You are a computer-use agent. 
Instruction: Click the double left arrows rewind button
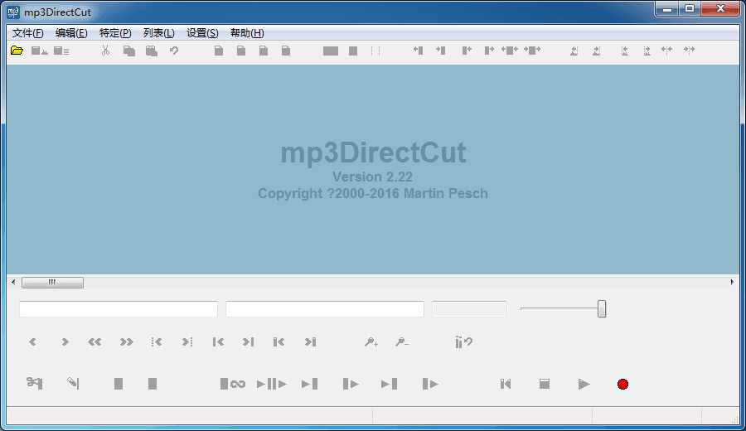(x=94, y=342)
